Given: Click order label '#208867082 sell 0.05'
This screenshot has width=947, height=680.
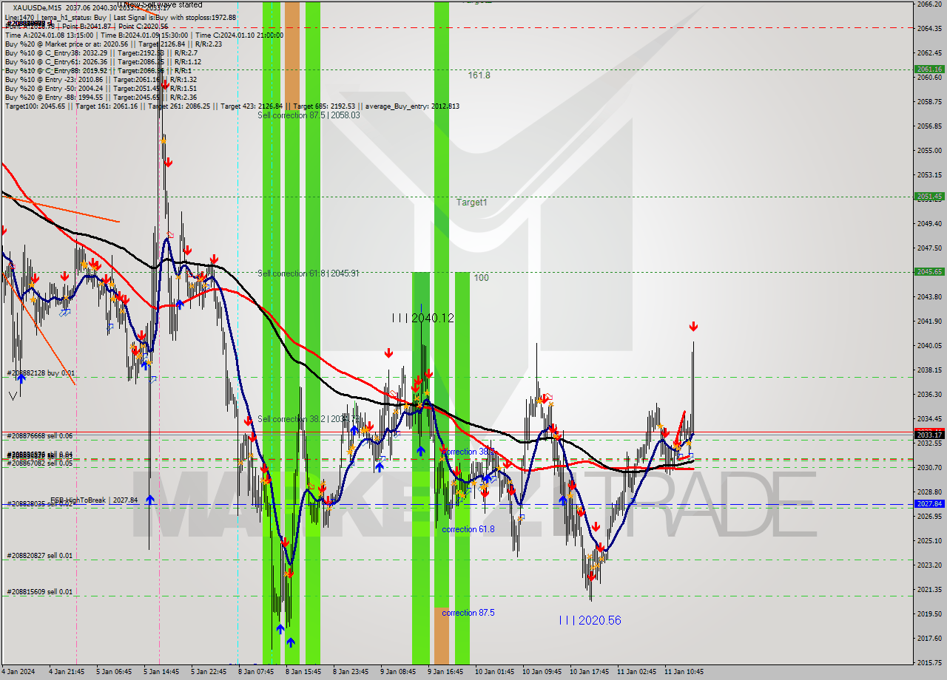Looking at the screenshot, I should pos(40,463).
